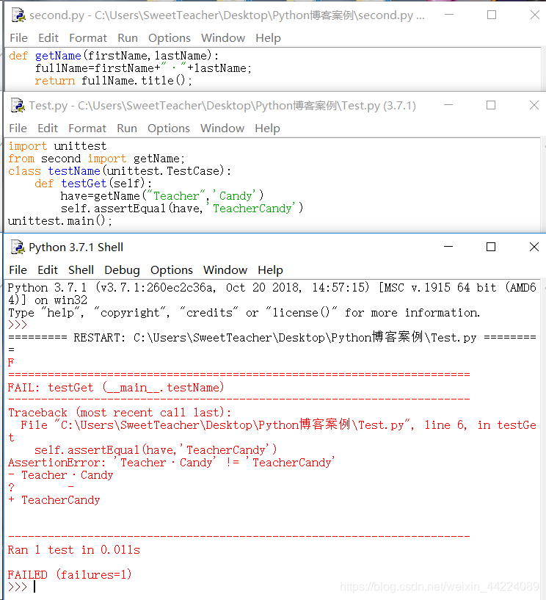Click the '- Teacher · Candy' diff line
Screen dimensions: 546x600
tap(61, 475)
